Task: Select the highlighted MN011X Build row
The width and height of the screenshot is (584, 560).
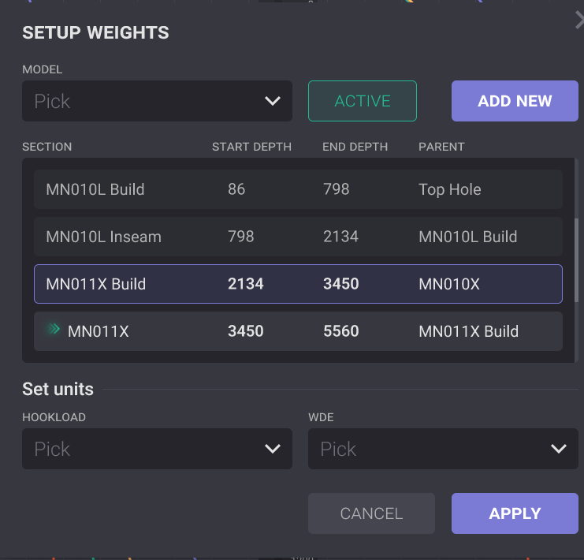Action: pyautogui.click(x=298, y=284)
